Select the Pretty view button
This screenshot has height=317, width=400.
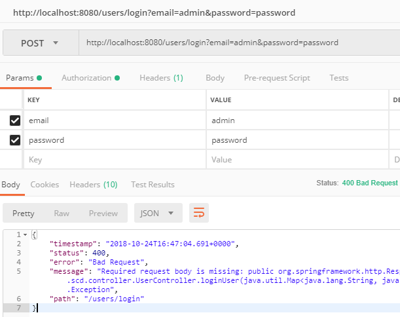pos(24,213)
